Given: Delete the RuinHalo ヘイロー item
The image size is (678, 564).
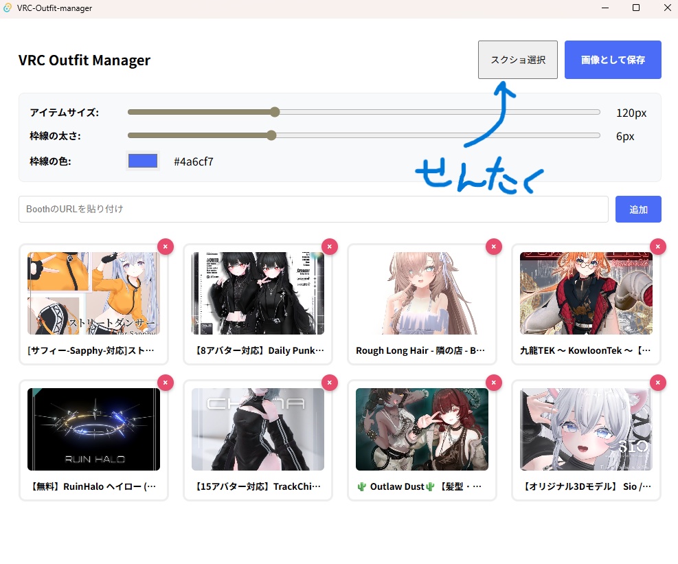Looking at the screenshot, I should tap(165, 382).
